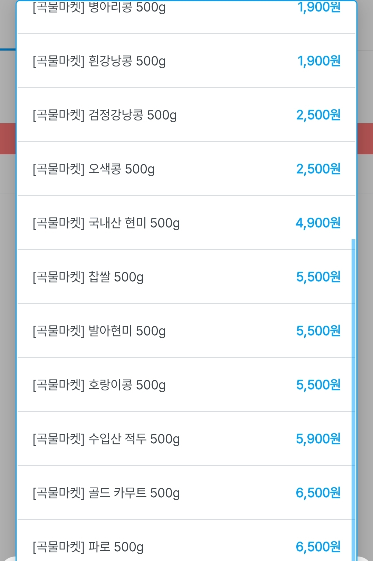Tap the 5,900원 price for 수입산 적두
Viewport: 373px width, 561px height.
pos(318,439)
